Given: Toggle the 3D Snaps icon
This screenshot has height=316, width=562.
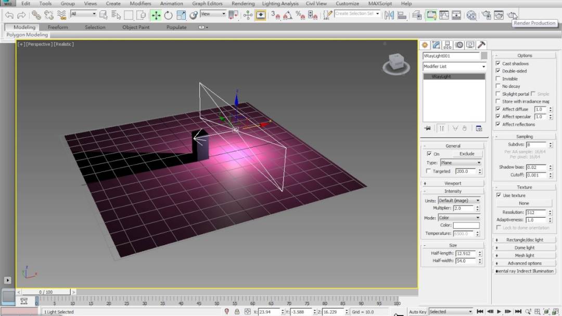Looking at the screenshot, I should 275,15.
